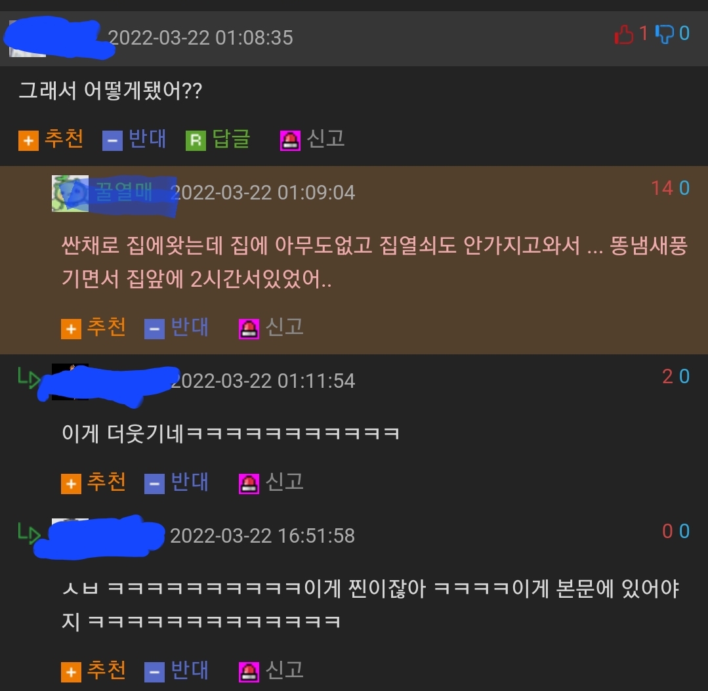Image resolution: width=708 pixels, height=691 pixels.
Task: Click the green reply arrow at 01:11:54 comment
Action: coord(29,377)
